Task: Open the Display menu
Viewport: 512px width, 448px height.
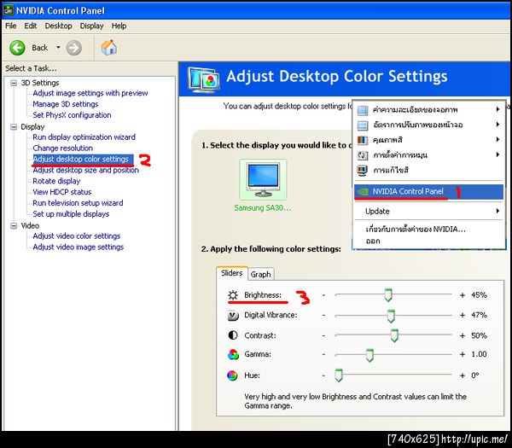Action: pyautogui.click(x=92, y=26)
